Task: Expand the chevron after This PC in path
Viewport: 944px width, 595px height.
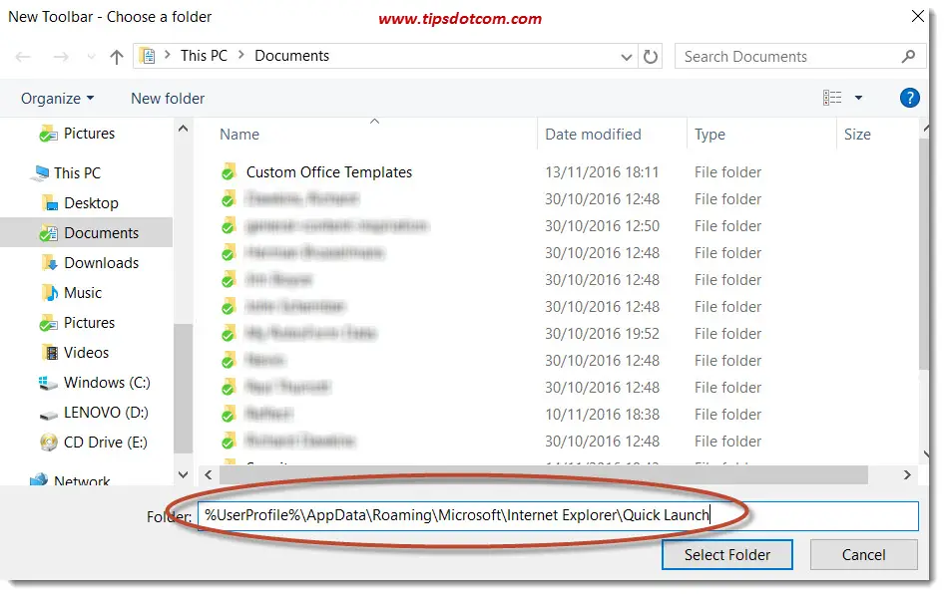Action: point(240,55)
